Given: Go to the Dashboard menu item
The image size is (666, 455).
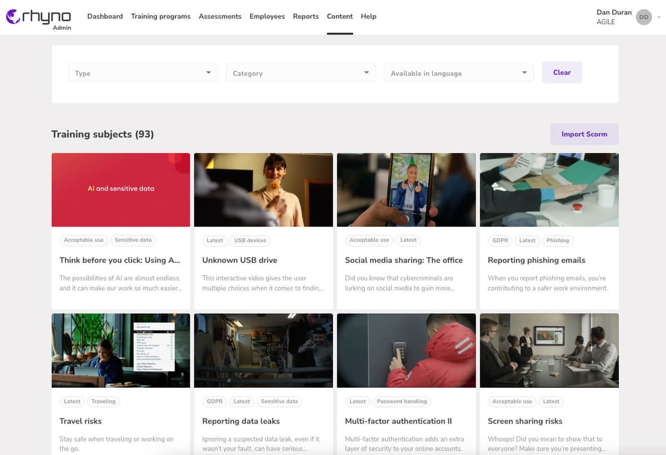Looking at the screenshot, I should (x=105, y=17).
